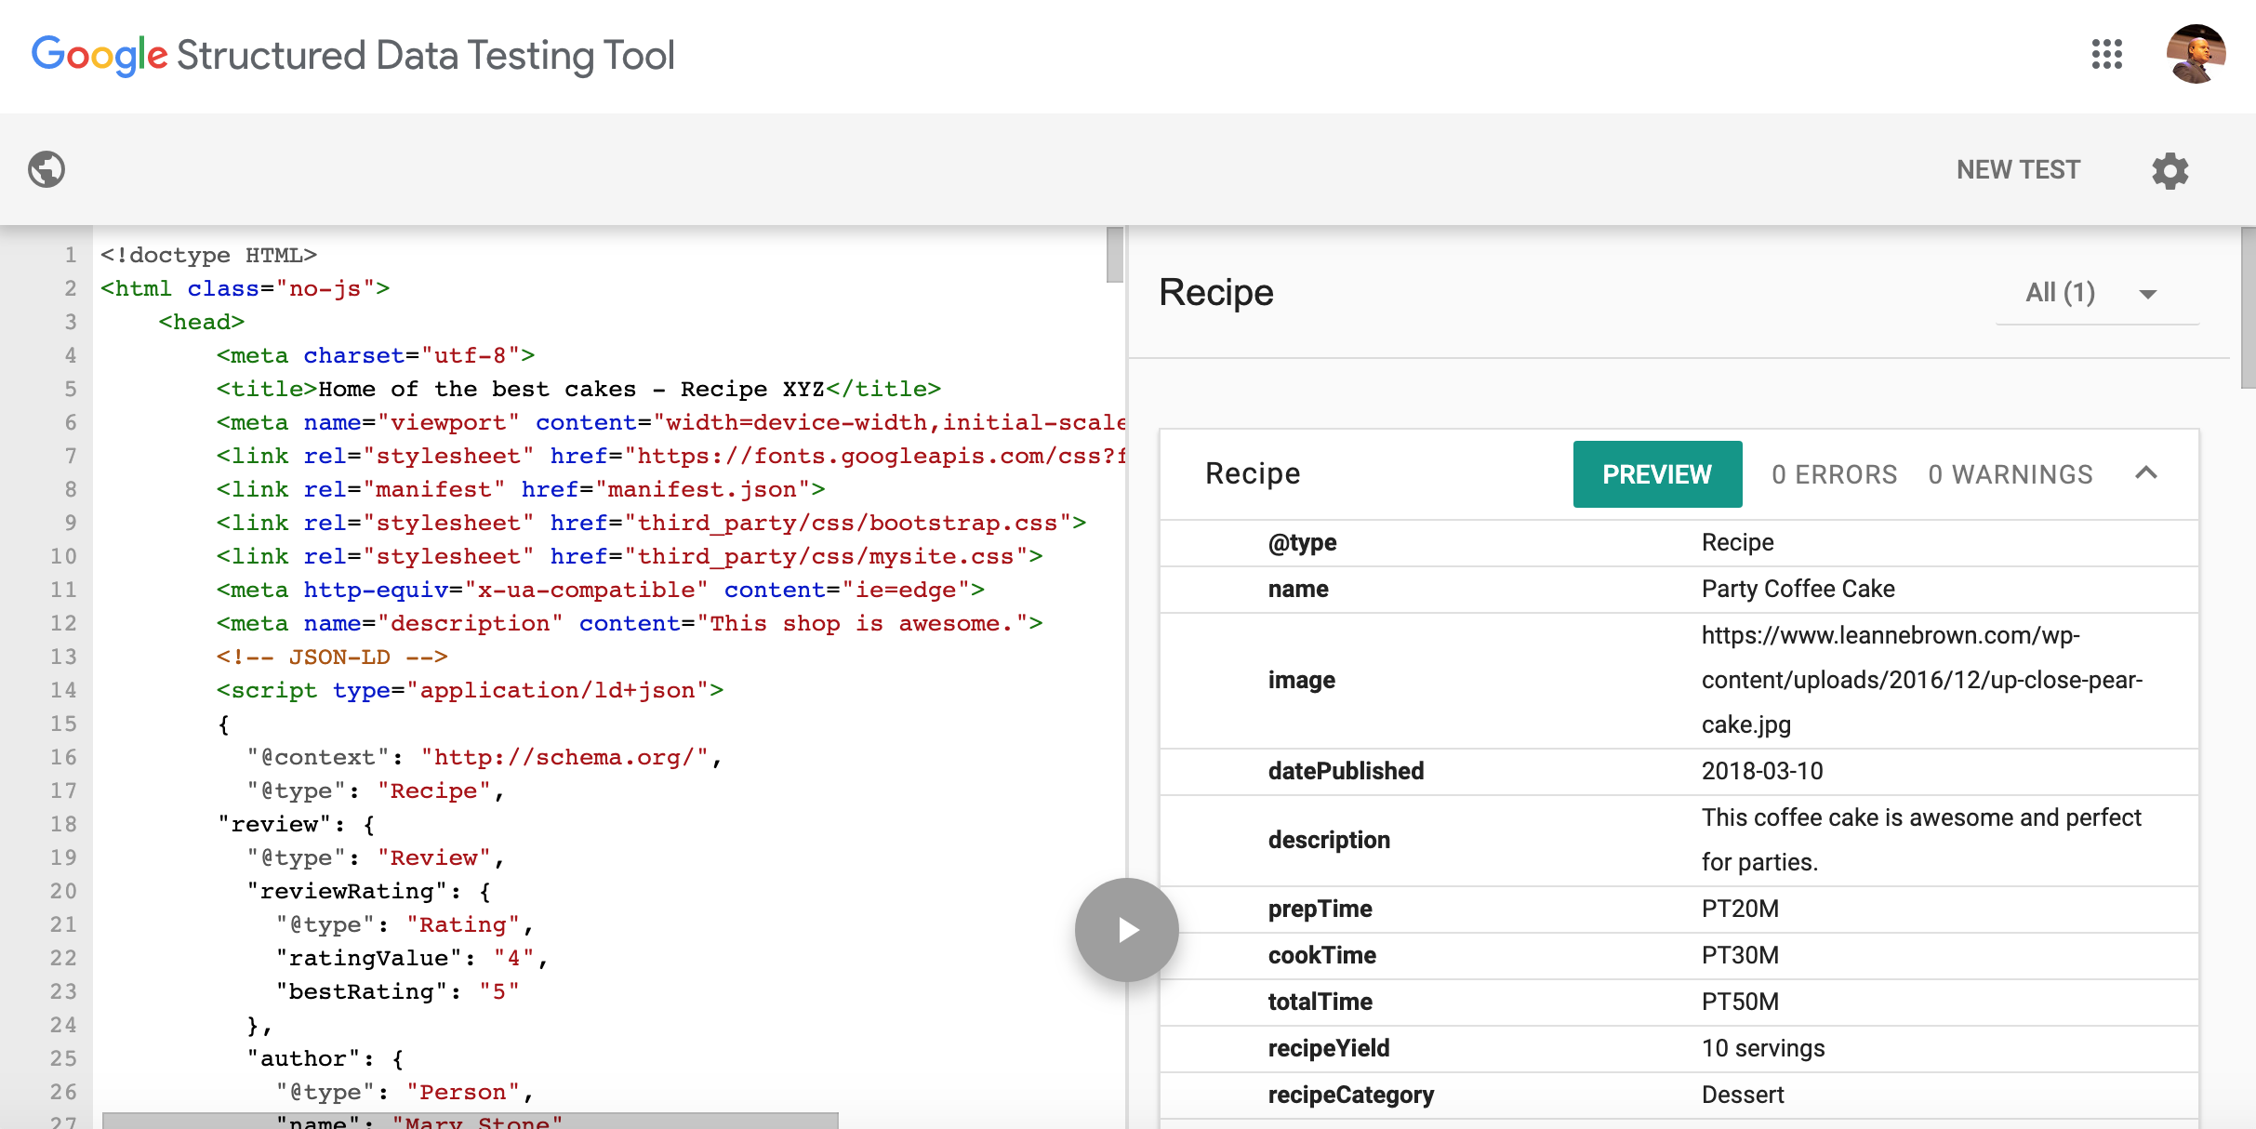Open the settings gear menu

click(x=2170, y=170)
